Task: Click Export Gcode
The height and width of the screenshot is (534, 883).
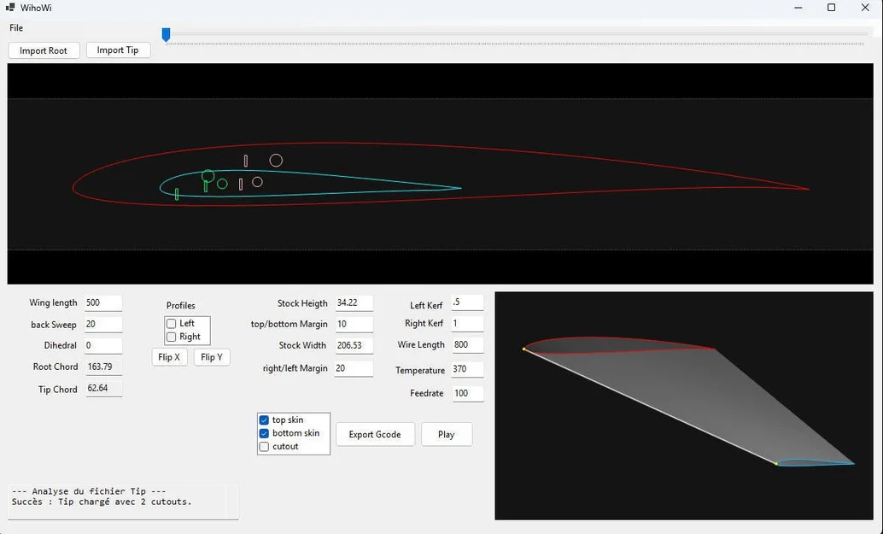Action: [x=375, y=434]
